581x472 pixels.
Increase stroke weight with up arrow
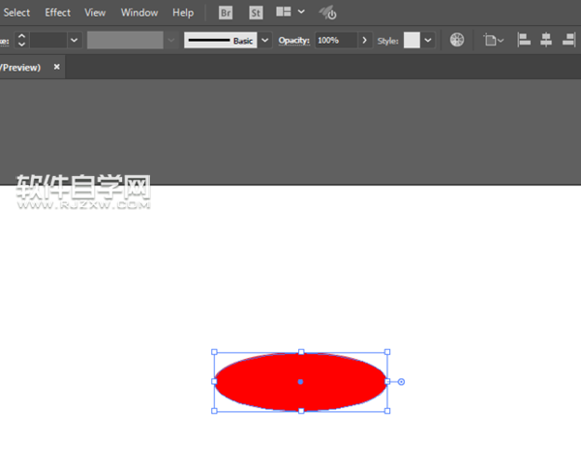21,36
